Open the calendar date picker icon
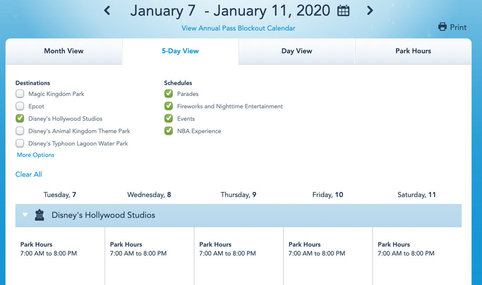The width and height of the screenshot is (482, 285). pyautogui.click(x=343, y=11)
